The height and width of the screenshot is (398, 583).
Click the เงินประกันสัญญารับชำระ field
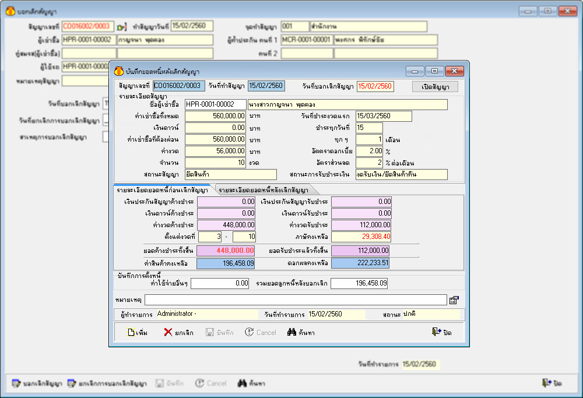coord(361,202)
